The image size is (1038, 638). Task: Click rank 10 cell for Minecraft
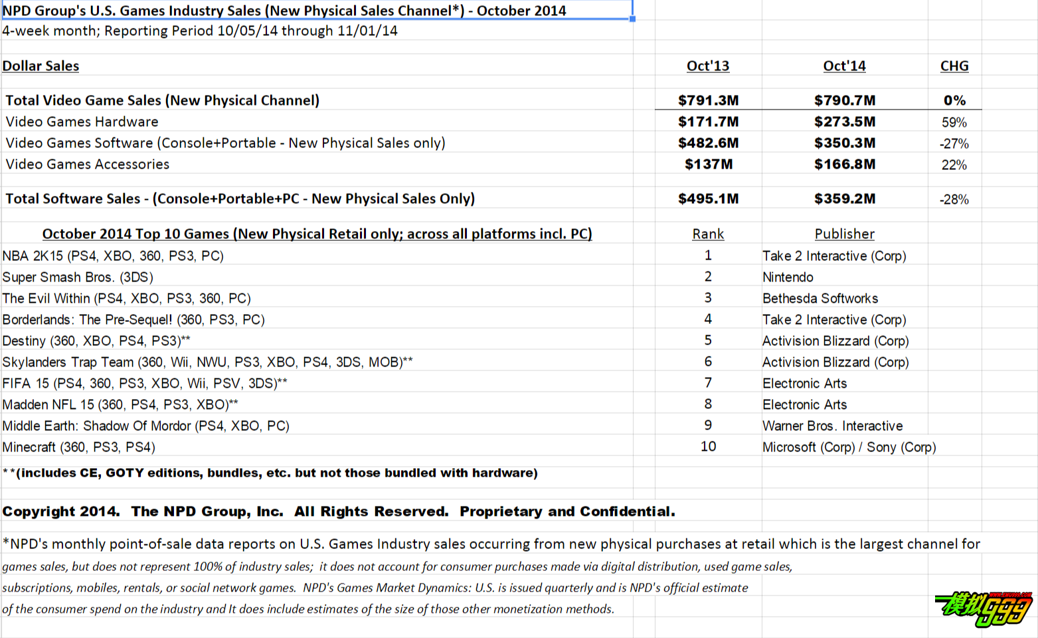(708, 447)
